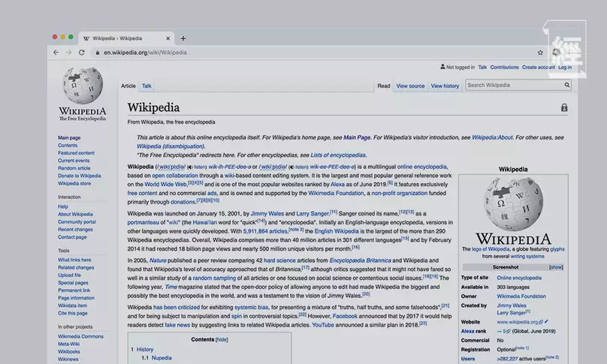Screen dimensions: 607x364
Task: Click Jimmy Wales link in article text
Action: click(267, 214)
